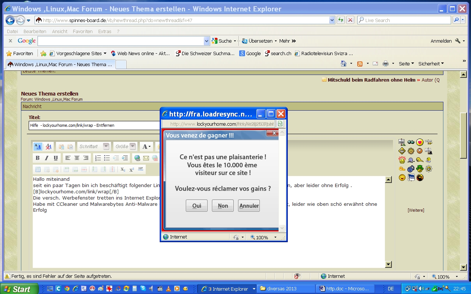Image resolution: width=471 pixels, height=294 pixels.
Task: Click into the Titel input field
Action: (94, 125)
